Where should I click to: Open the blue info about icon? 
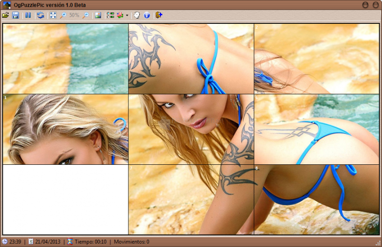point(147,15)
